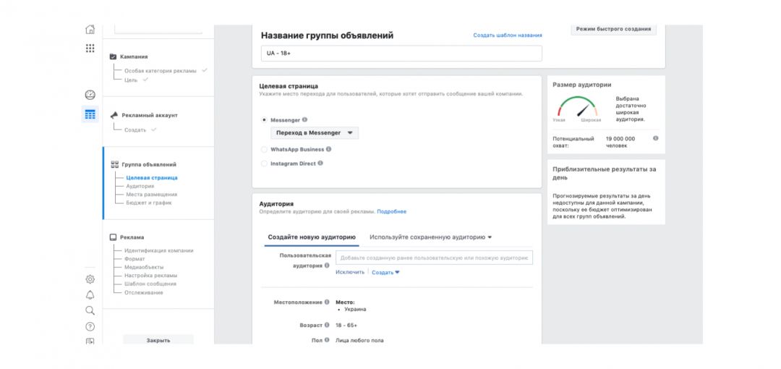Click info icon beside Возраст
The height and width of the screenshot is (369, 781).
tap(327, 325)
